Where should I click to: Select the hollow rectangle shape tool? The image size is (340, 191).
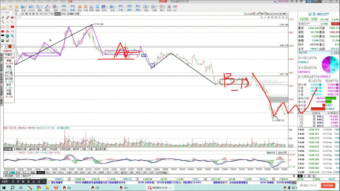coord(3,26)
